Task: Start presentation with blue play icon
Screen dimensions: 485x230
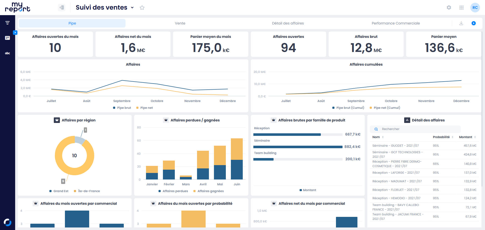Action: [x=474, y=23]
